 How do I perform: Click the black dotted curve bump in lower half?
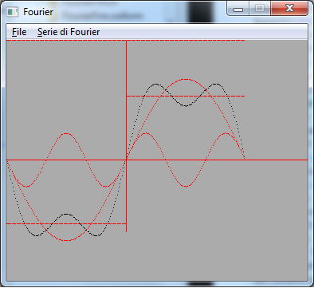66,214
